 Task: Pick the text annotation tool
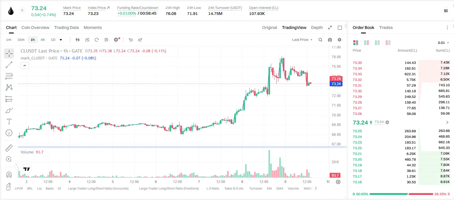pos(9,121)
